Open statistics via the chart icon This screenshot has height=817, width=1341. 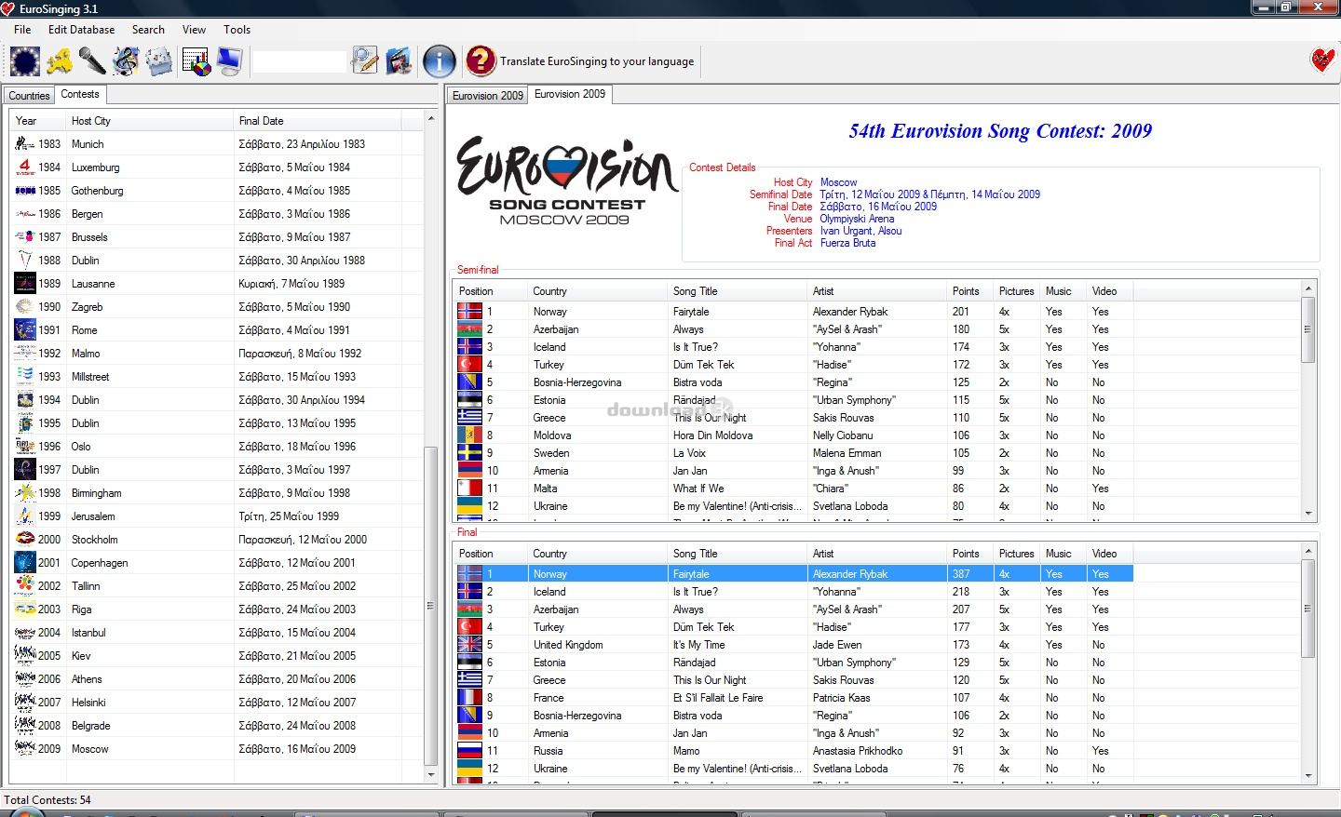coord(196,61)
